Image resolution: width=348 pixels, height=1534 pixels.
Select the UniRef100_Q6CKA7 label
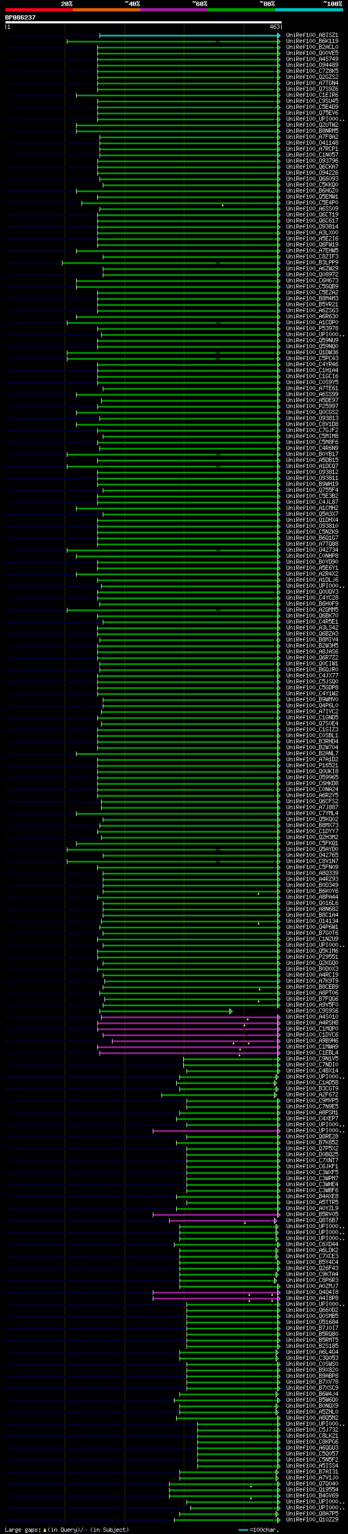coord(312,168)
